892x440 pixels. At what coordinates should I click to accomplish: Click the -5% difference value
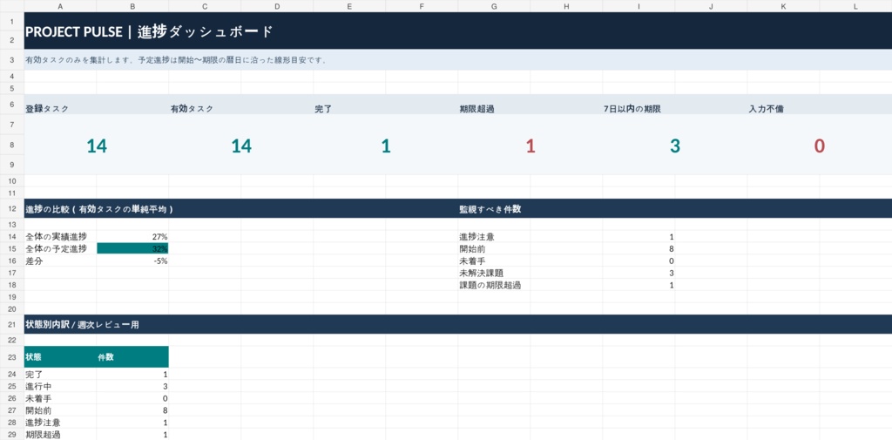click(160, 261)
